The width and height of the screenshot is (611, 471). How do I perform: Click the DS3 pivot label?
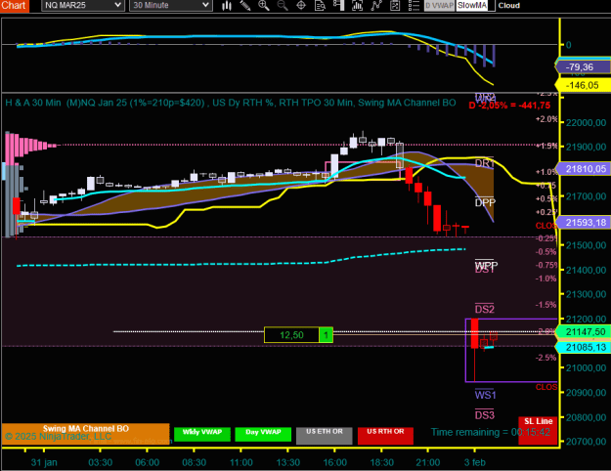(484, 415)
